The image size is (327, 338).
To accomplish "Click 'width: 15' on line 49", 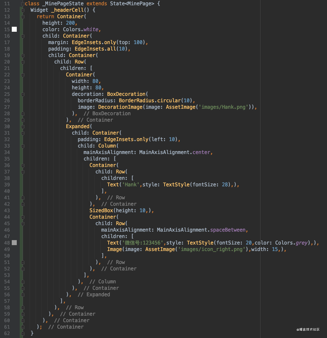I will 264,250.
